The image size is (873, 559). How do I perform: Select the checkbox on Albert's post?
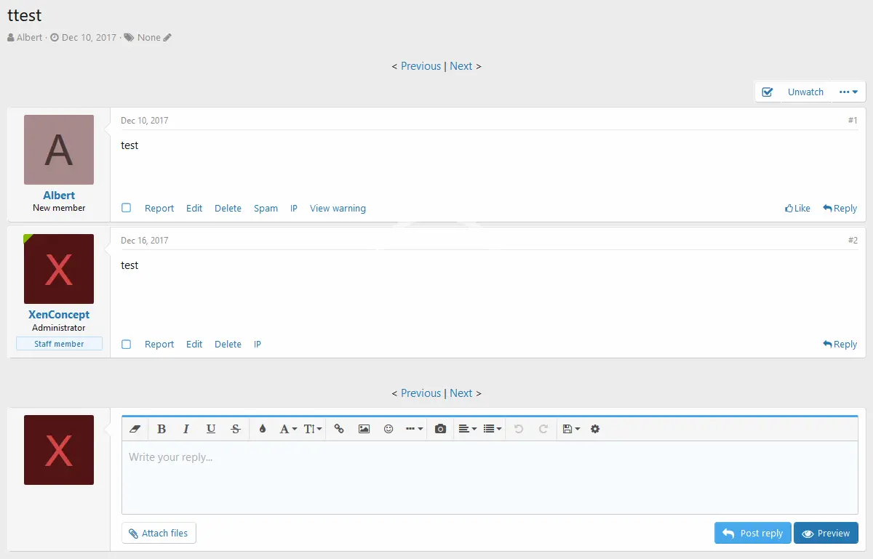(x=127, y=208)
